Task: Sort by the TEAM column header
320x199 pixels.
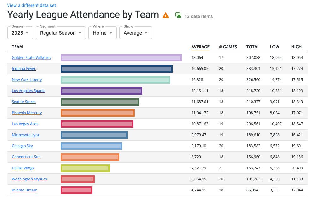Action: [17, 47]
